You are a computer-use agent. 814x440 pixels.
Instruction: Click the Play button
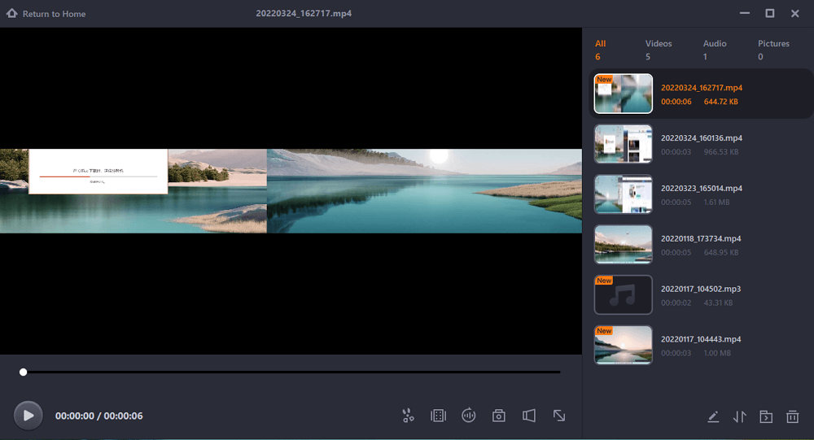click(x=28, y=416)
